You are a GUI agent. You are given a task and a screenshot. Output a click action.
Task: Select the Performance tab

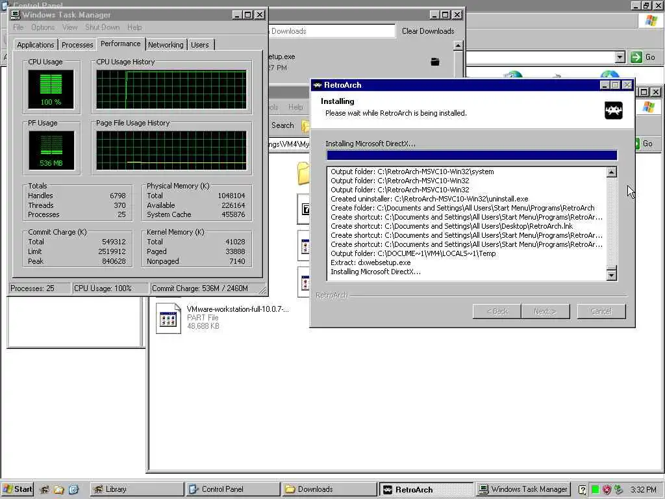[x=120, y=44]
